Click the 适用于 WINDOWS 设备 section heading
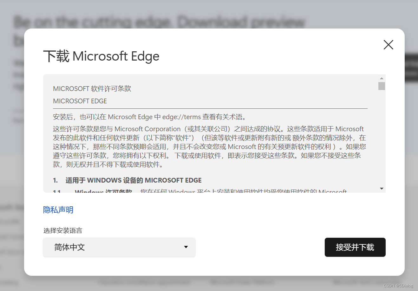Screen dimensions: 418x291 127,180
